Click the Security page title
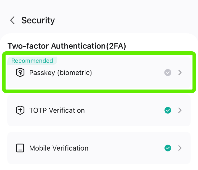The width and height of the screenshot is (198, 170). tap(38, 20)
